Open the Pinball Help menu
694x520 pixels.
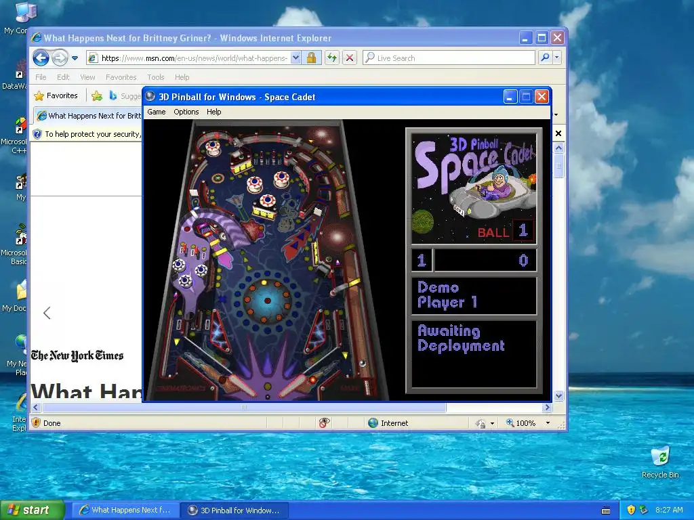pyautogui.click(x=213, y=112)
